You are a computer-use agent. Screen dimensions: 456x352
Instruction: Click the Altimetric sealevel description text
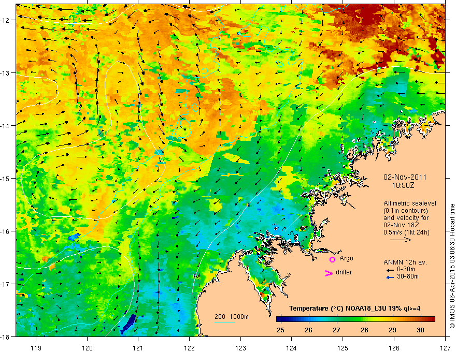[x=410, y=218]
